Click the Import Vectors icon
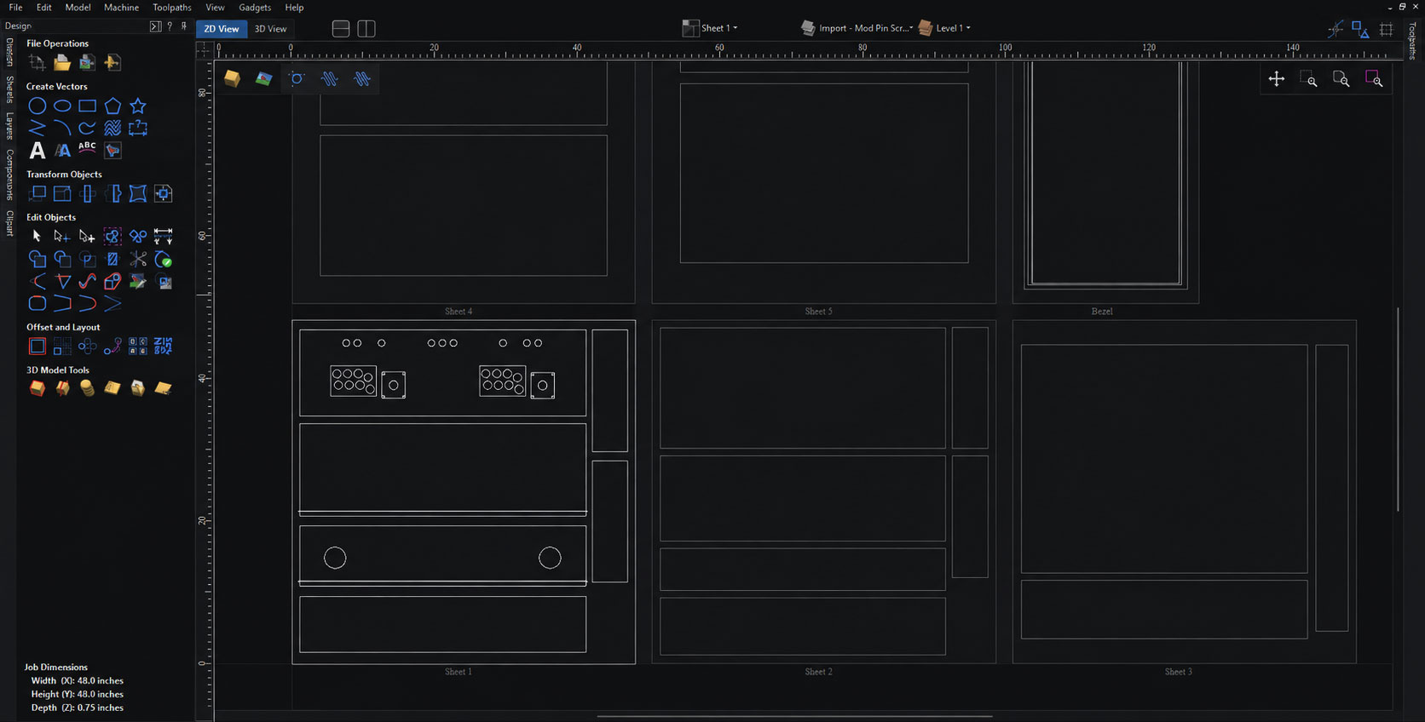 click(112, 62)
